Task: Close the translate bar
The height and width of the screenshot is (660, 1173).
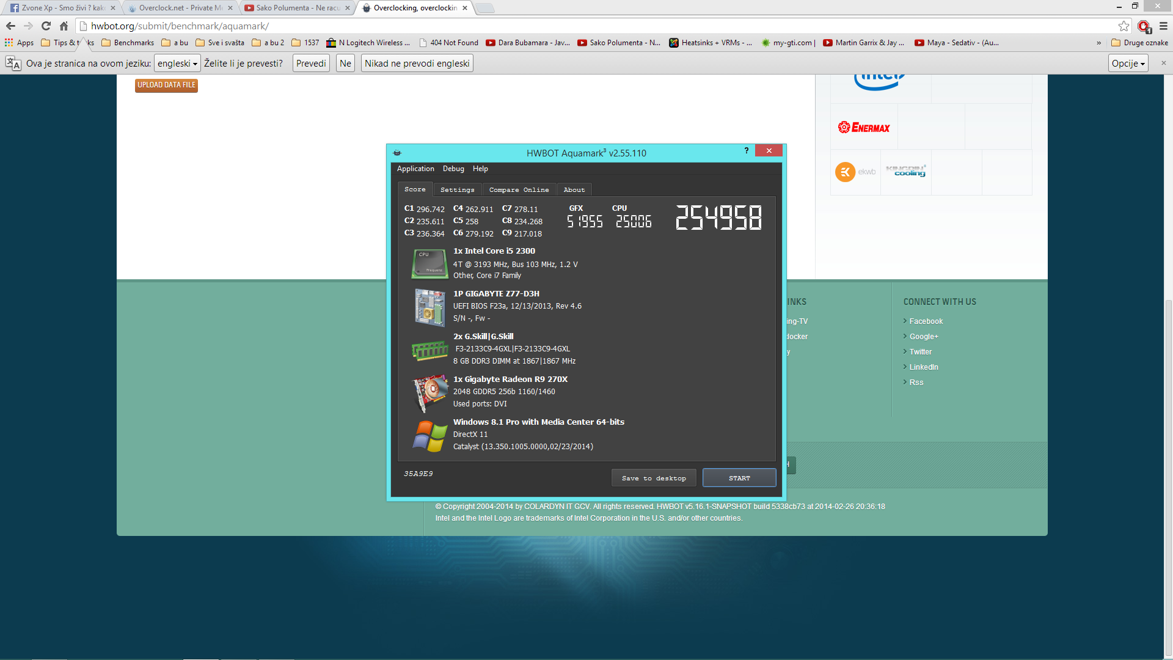Action: [x=1163, y=63]
